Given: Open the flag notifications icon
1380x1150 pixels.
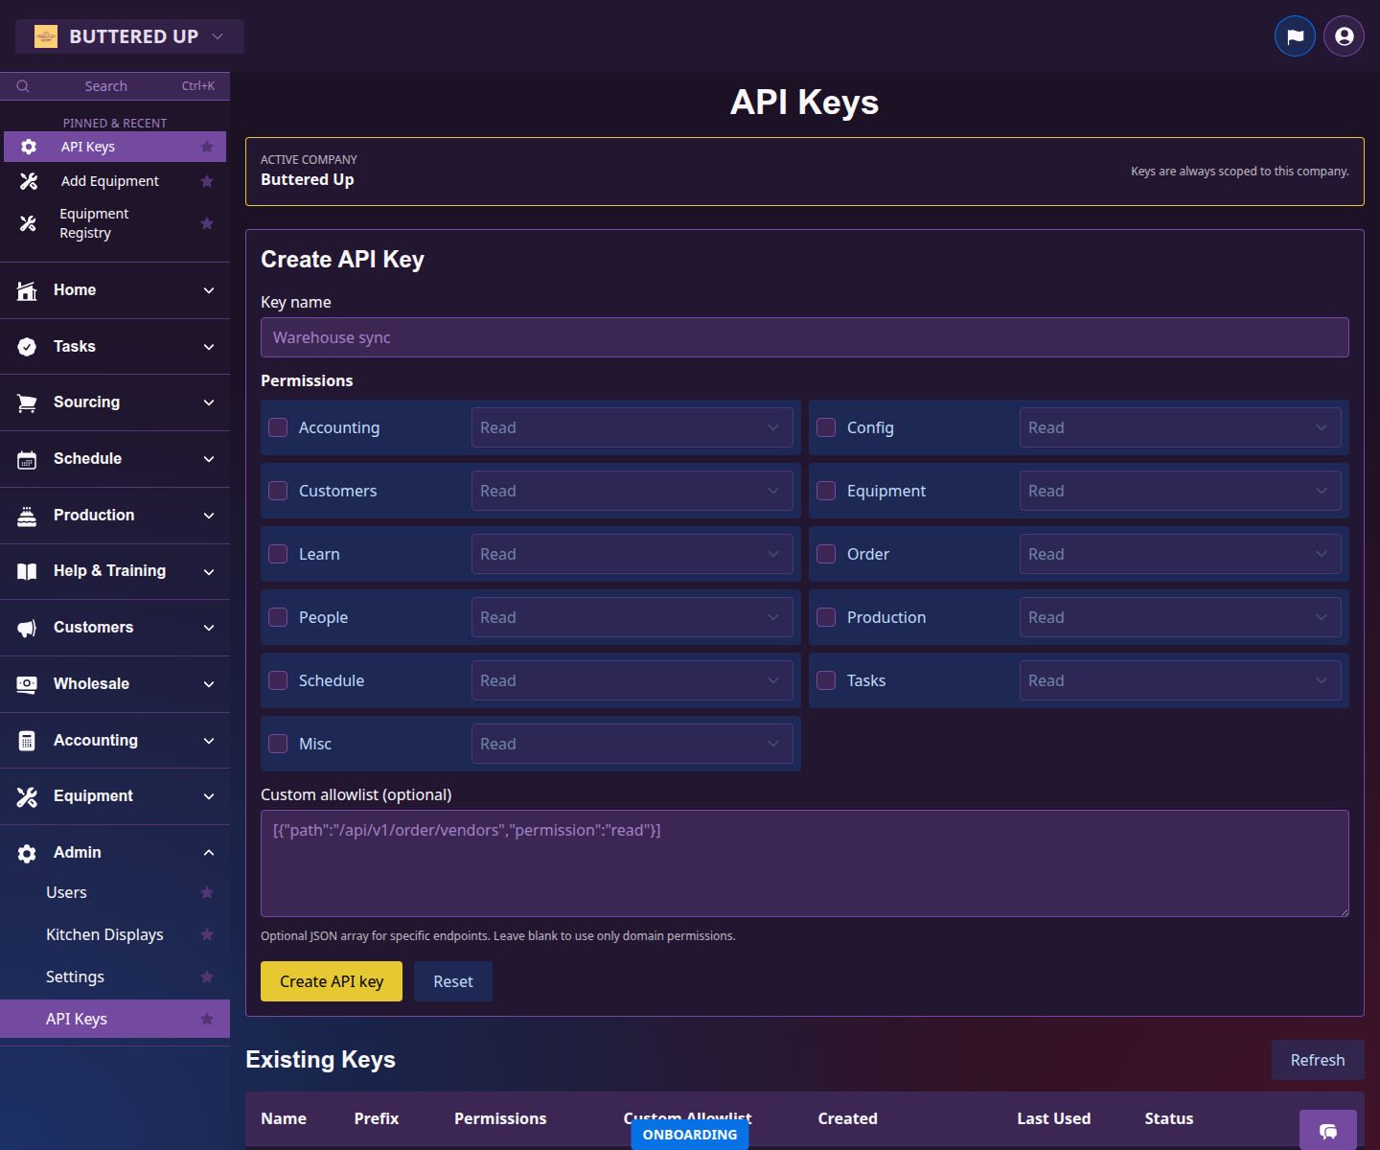Looking at the screenshot, I should click(1295, 35).
